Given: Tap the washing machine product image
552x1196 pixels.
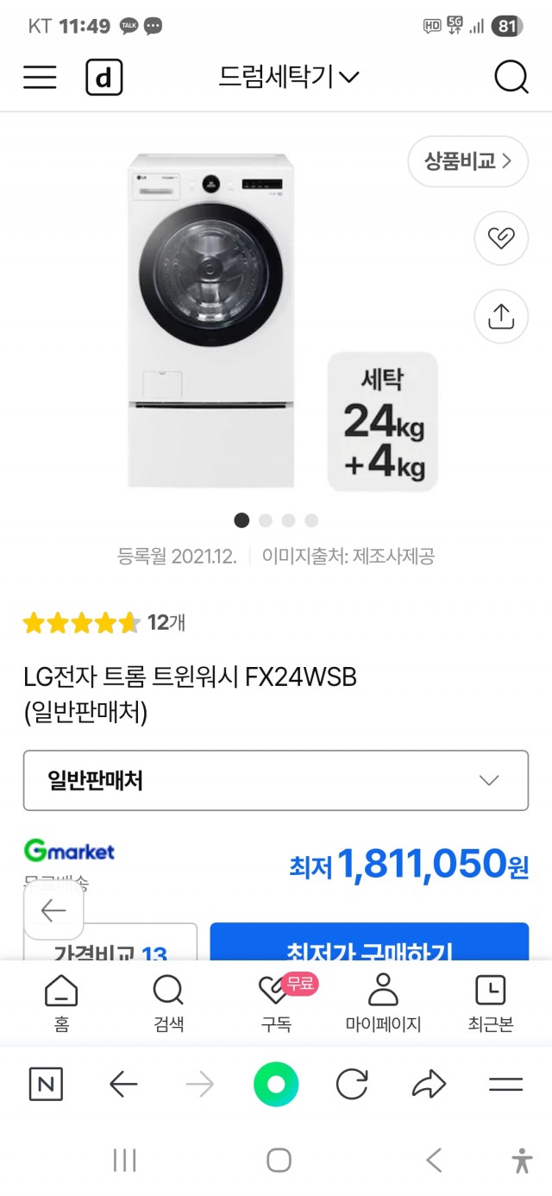Looking at the screenshot, I should point(211,319).
